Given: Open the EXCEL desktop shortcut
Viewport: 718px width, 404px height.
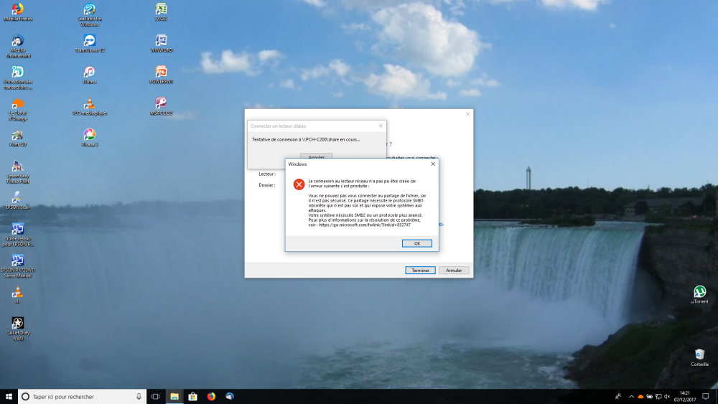Looking at the screenshot, I should pos(161,12).
